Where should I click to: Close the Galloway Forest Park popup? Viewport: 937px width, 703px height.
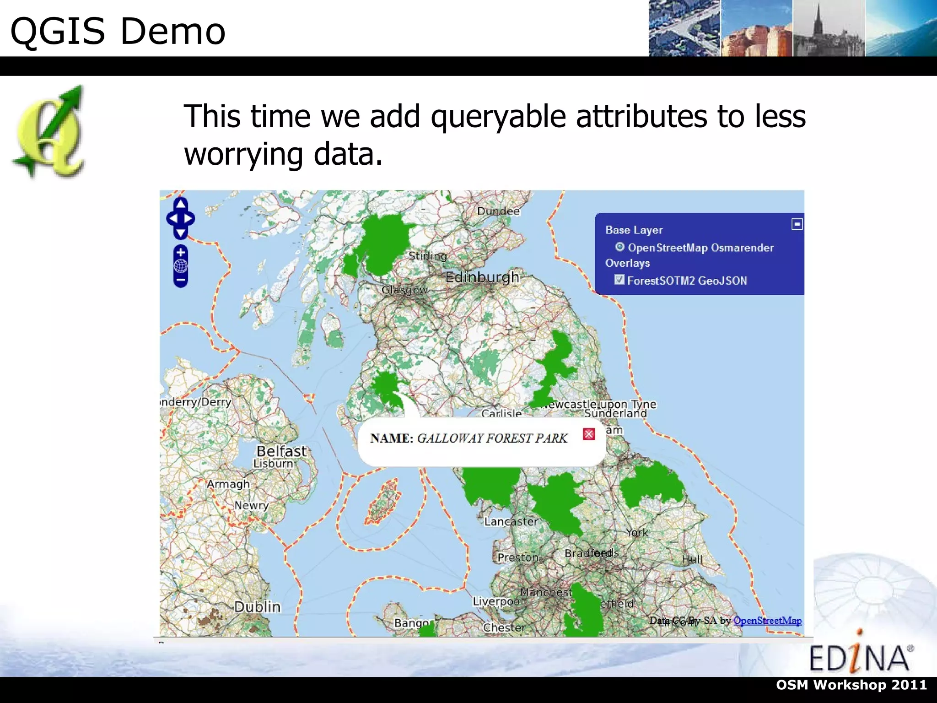(589, 434)
